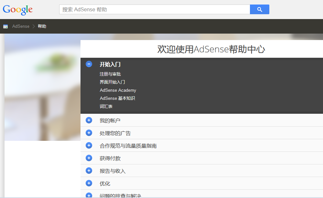323x198 pixels.
Task: Click the 合作规范与流量质量指南 section title
Action: point(128,146)
